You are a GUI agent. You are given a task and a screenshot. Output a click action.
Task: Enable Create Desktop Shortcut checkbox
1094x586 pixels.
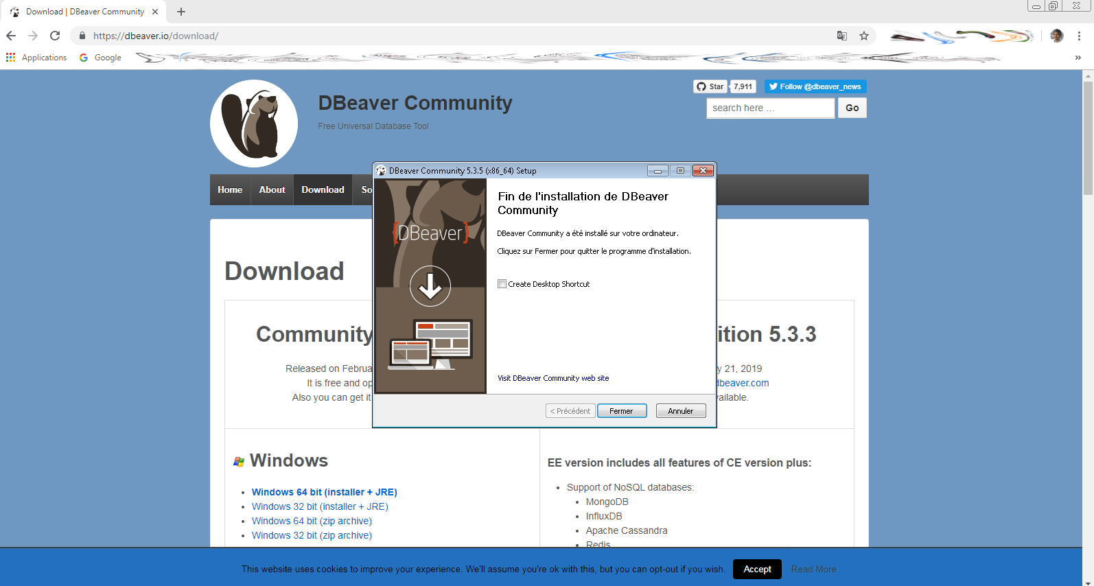502,284
